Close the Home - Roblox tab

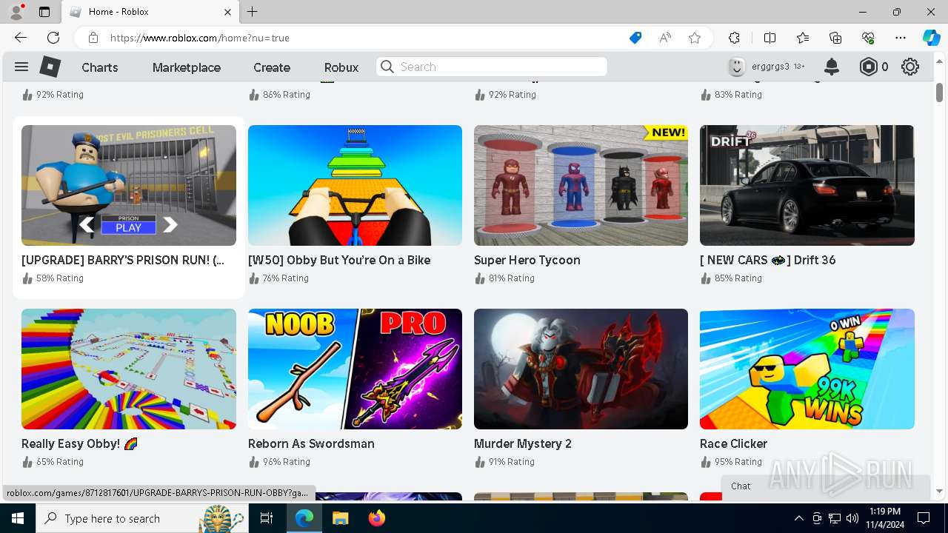pyautogui.click(x=227, y=12)
